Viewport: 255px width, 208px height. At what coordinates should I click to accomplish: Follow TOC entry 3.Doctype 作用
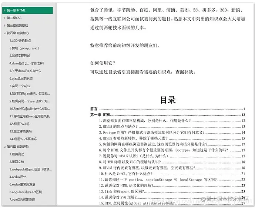coord(172,132)
